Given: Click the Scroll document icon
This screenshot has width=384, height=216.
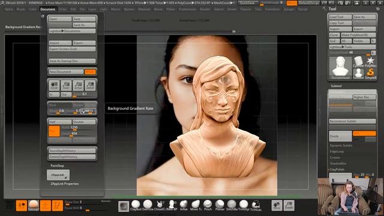Looking at the screenshot, I should tap(54, 85).
